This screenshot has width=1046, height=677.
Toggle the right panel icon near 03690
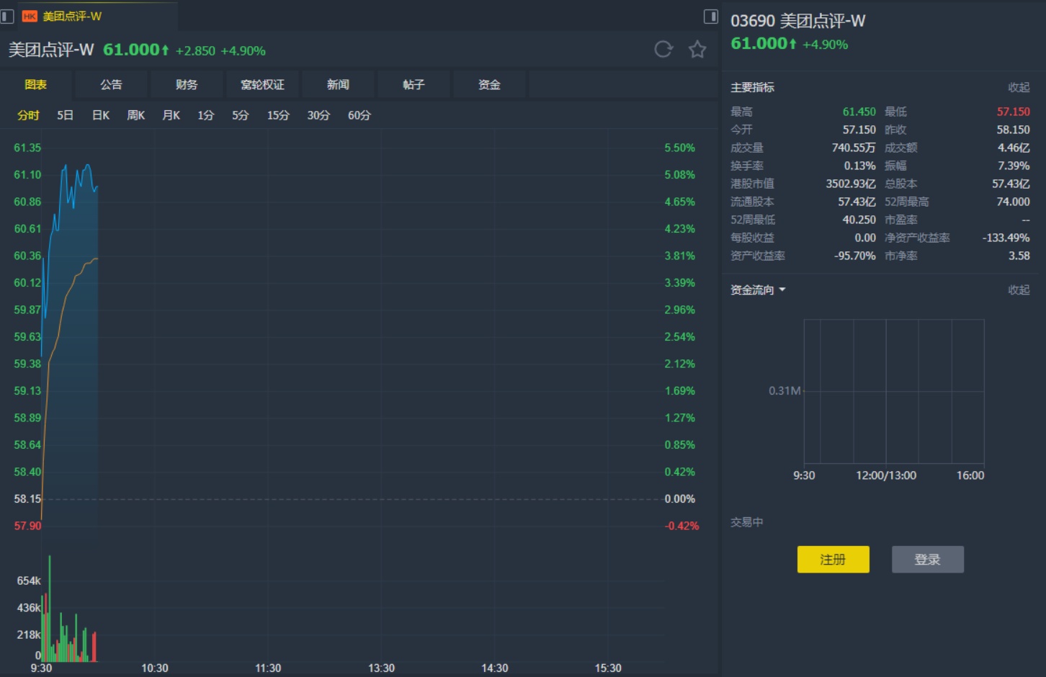coord(711,16)
